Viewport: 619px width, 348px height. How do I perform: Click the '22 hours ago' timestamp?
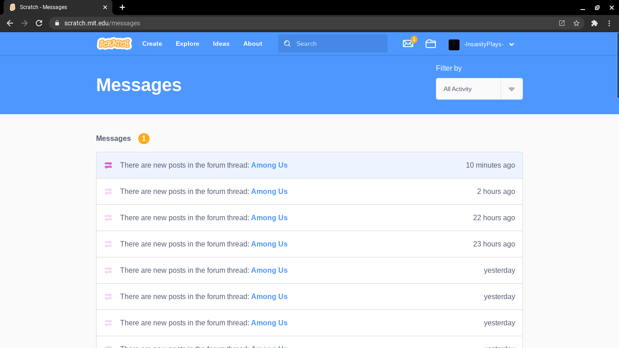click(494, 218)
